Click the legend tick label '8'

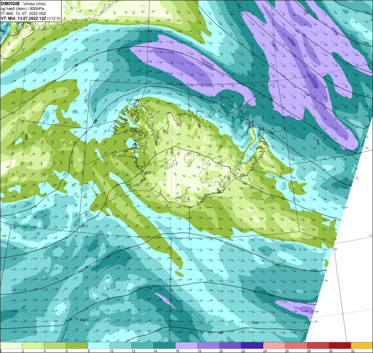pos(88,351)
